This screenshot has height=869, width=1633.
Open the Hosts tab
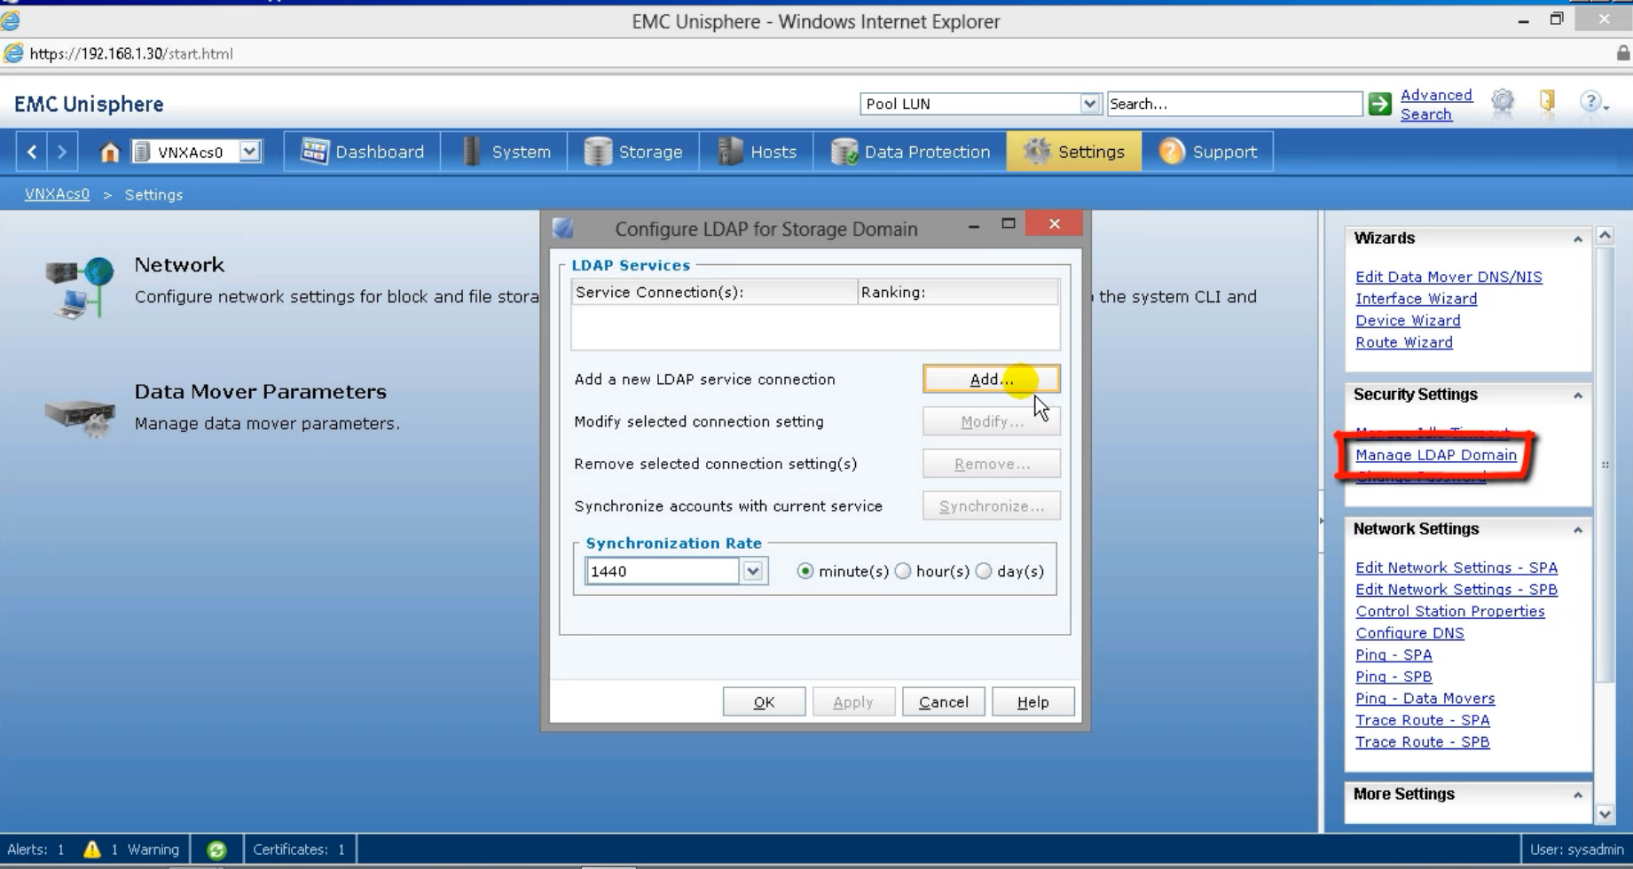coord(757,152)
